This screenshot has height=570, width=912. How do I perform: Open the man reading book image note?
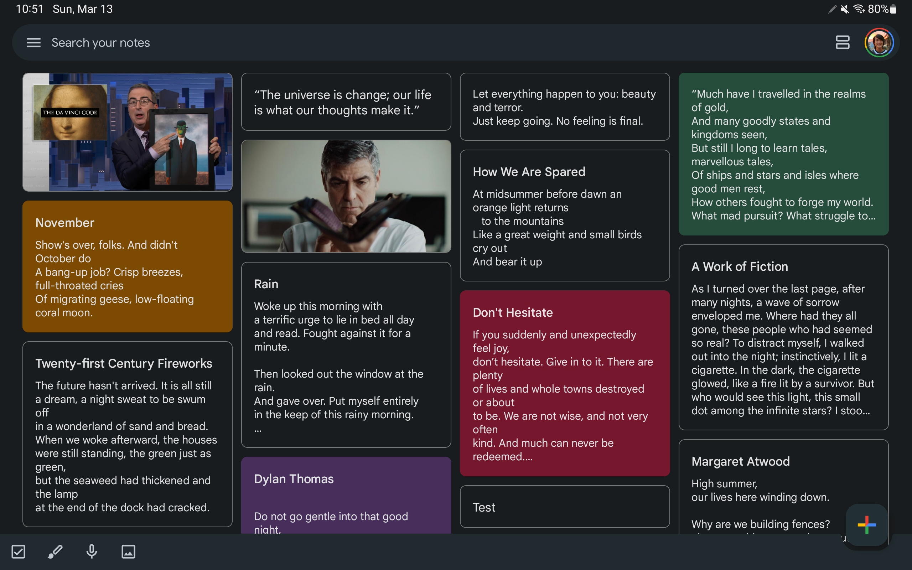tap(346, 196)
